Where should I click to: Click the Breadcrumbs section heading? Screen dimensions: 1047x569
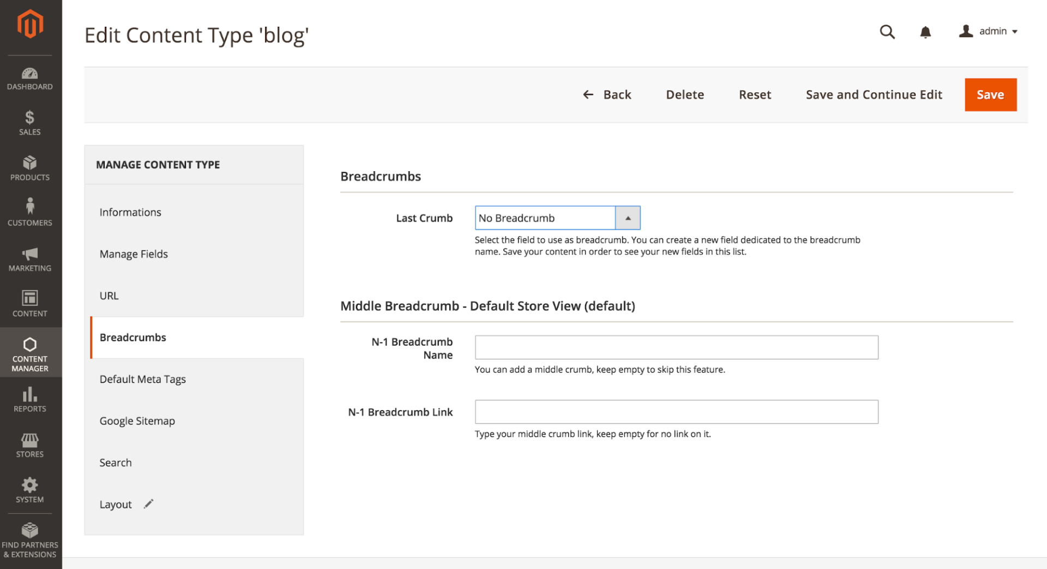(381, 176)
